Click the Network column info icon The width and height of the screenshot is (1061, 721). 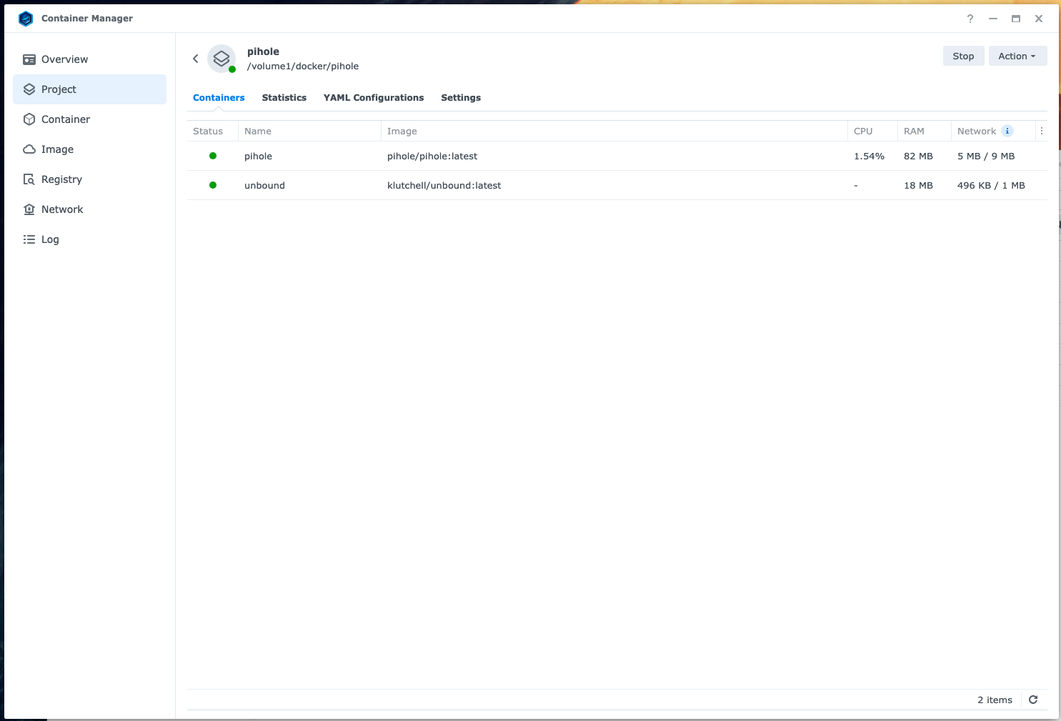(1007, 131)
